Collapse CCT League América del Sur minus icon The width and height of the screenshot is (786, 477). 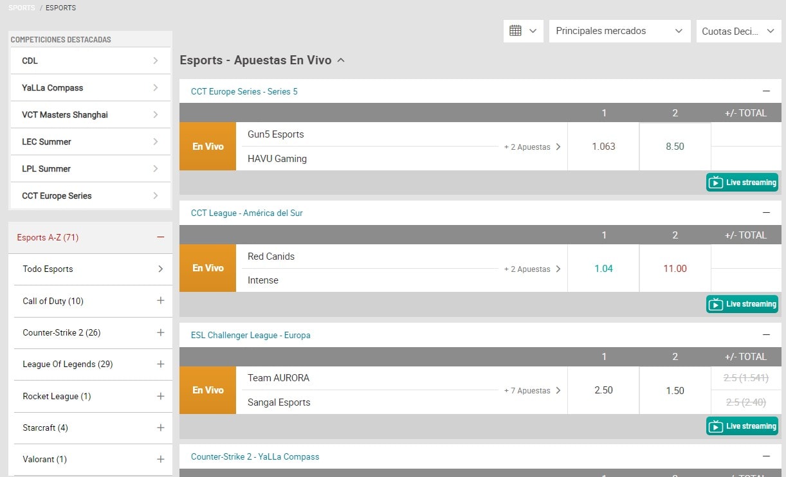point(766,213)
